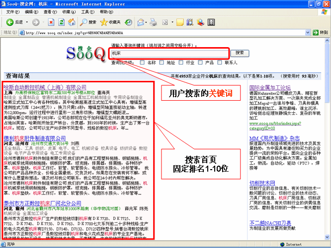Image resolution: width=331 pixels, height=248 pixels.
Task: Click the vertical scrollbar down arrow
Action: tap(327, 237)
